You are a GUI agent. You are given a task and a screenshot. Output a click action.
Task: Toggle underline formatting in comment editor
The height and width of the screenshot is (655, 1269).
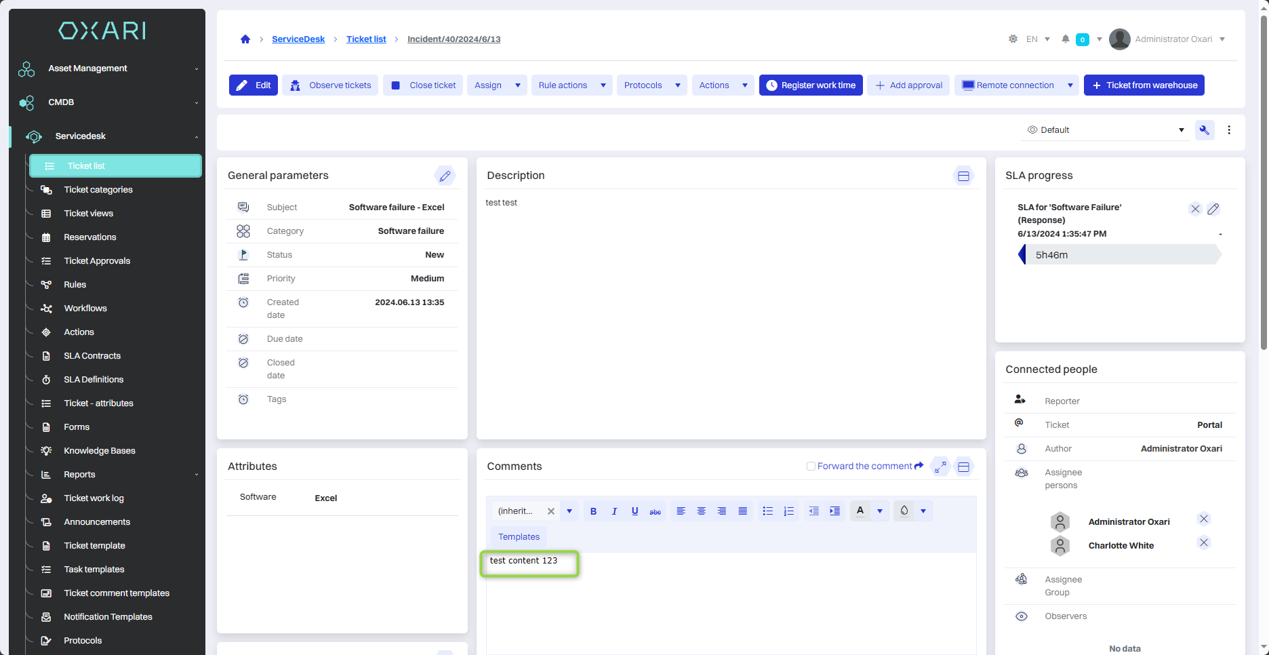click(x=634, y=511)
